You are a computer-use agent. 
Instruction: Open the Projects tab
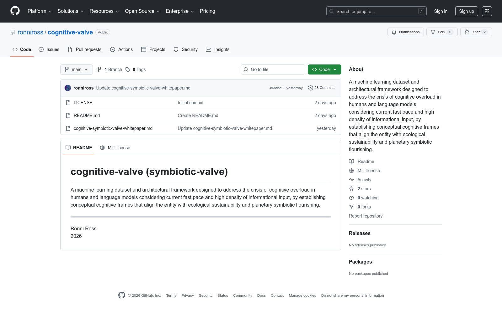tap(153, 49)
